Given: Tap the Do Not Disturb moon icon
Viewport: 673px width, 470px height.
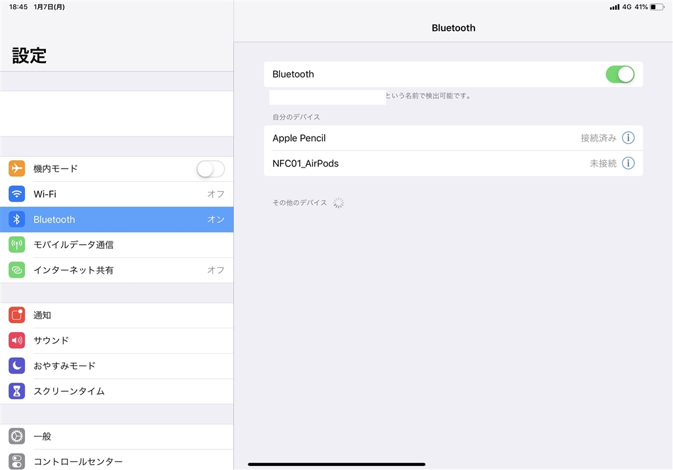Looking at the screenshot, I should [x=16, y=366].
